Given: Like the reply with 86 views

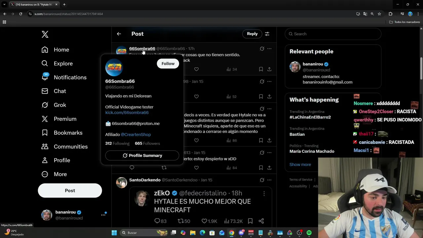Looking at the screenshot, I should [196, 140].
